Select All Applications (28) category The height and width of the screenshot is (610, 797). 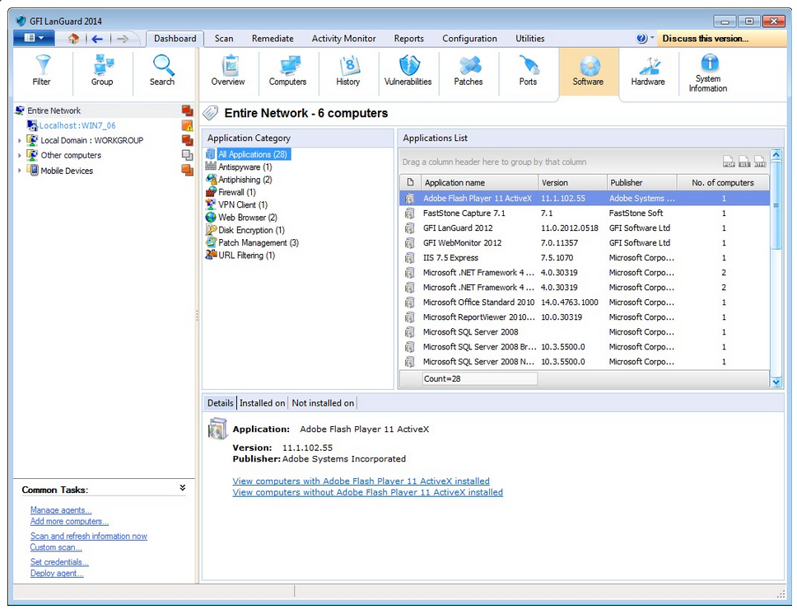pos(253,154)
